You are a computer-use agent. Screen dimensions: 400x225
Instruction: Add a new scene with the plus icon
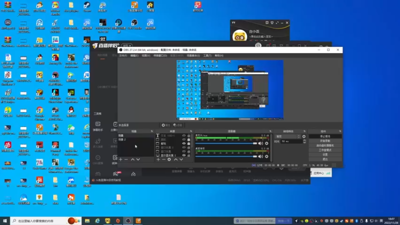tap(120, 159)
